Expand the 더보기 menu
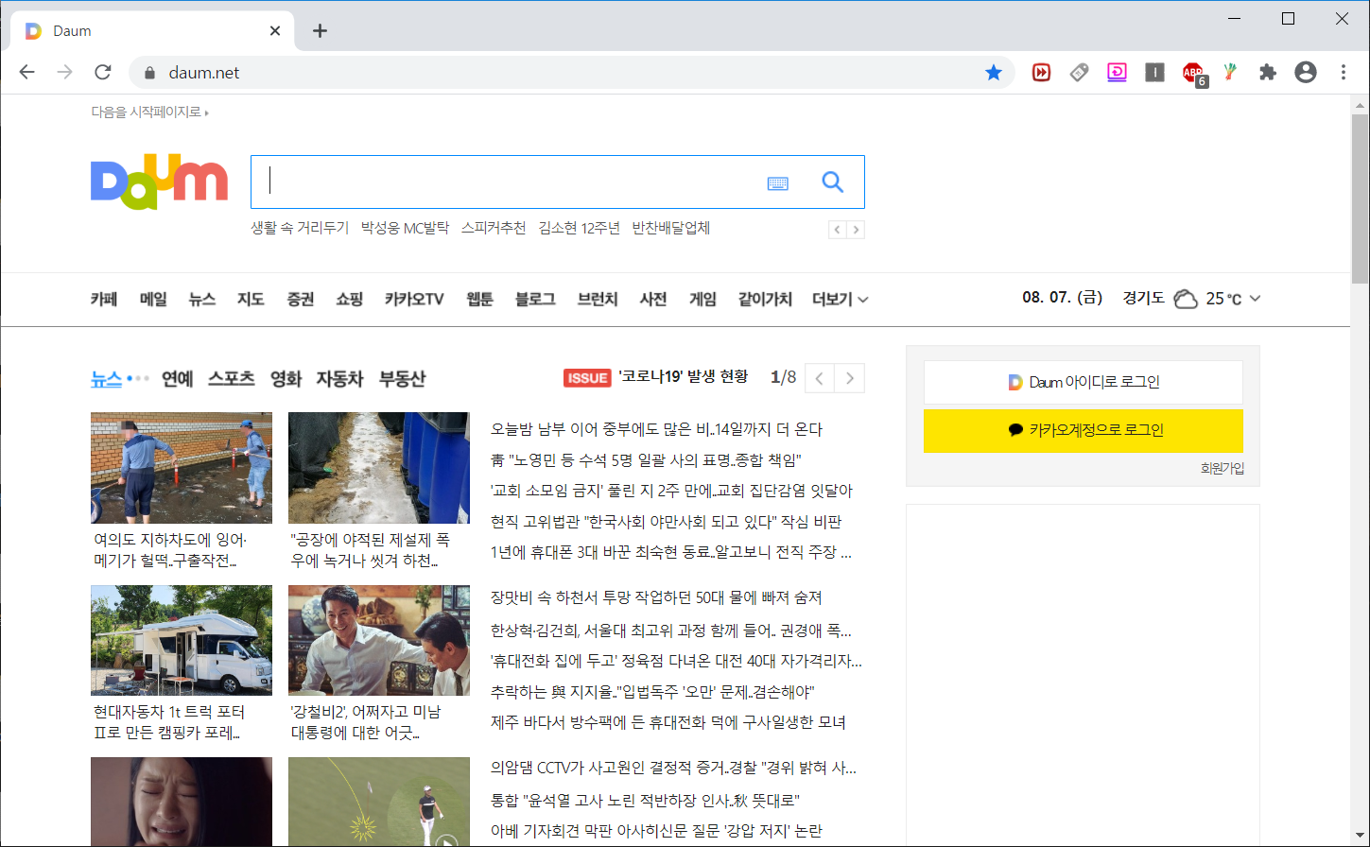 (841, 299)
